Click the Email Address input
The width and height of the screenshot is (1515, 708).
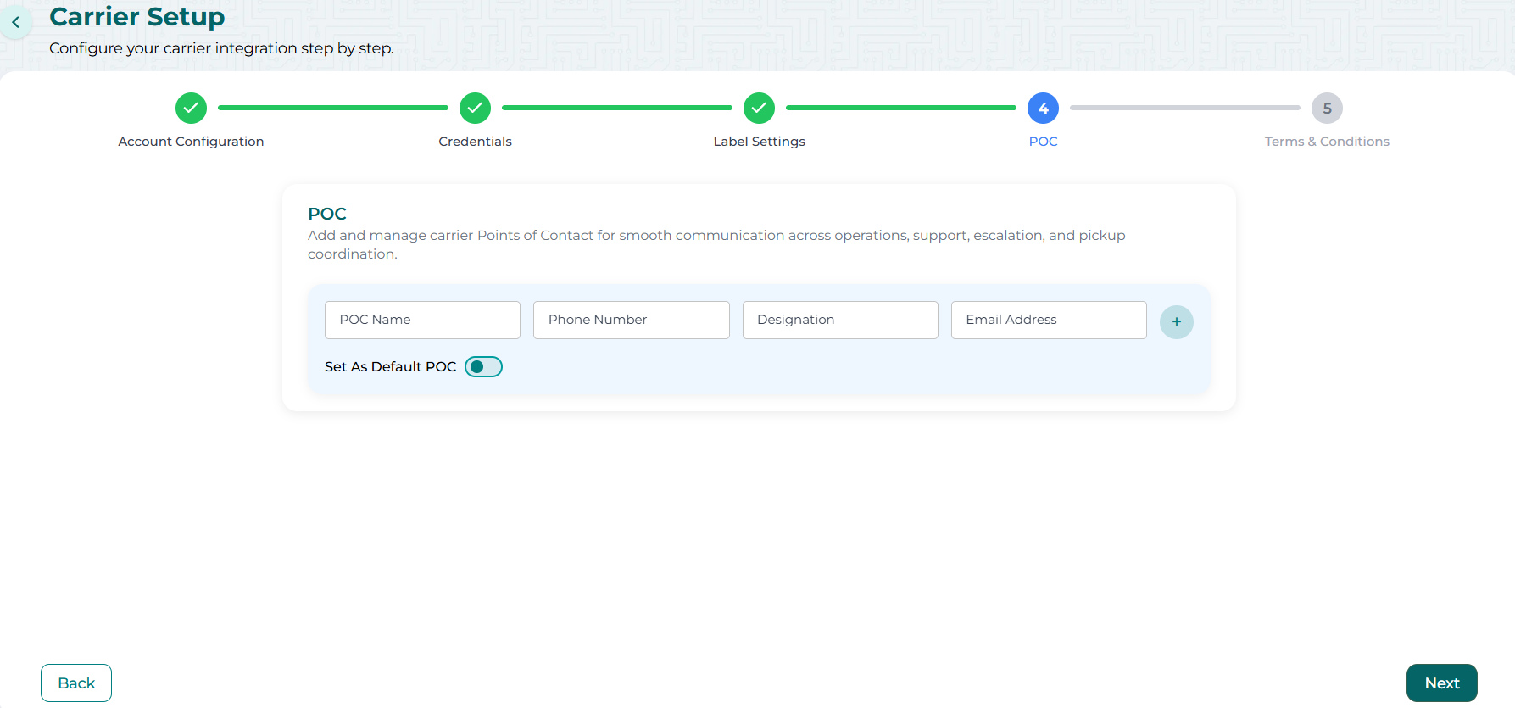(1049, 320)
